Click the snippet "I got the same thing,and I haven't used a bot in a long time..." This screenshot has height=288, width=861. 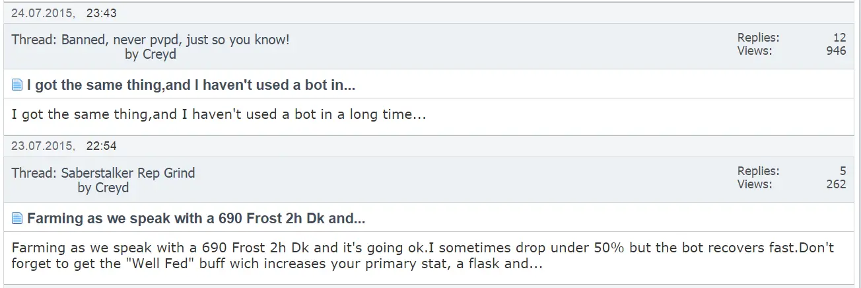point(219,114)
